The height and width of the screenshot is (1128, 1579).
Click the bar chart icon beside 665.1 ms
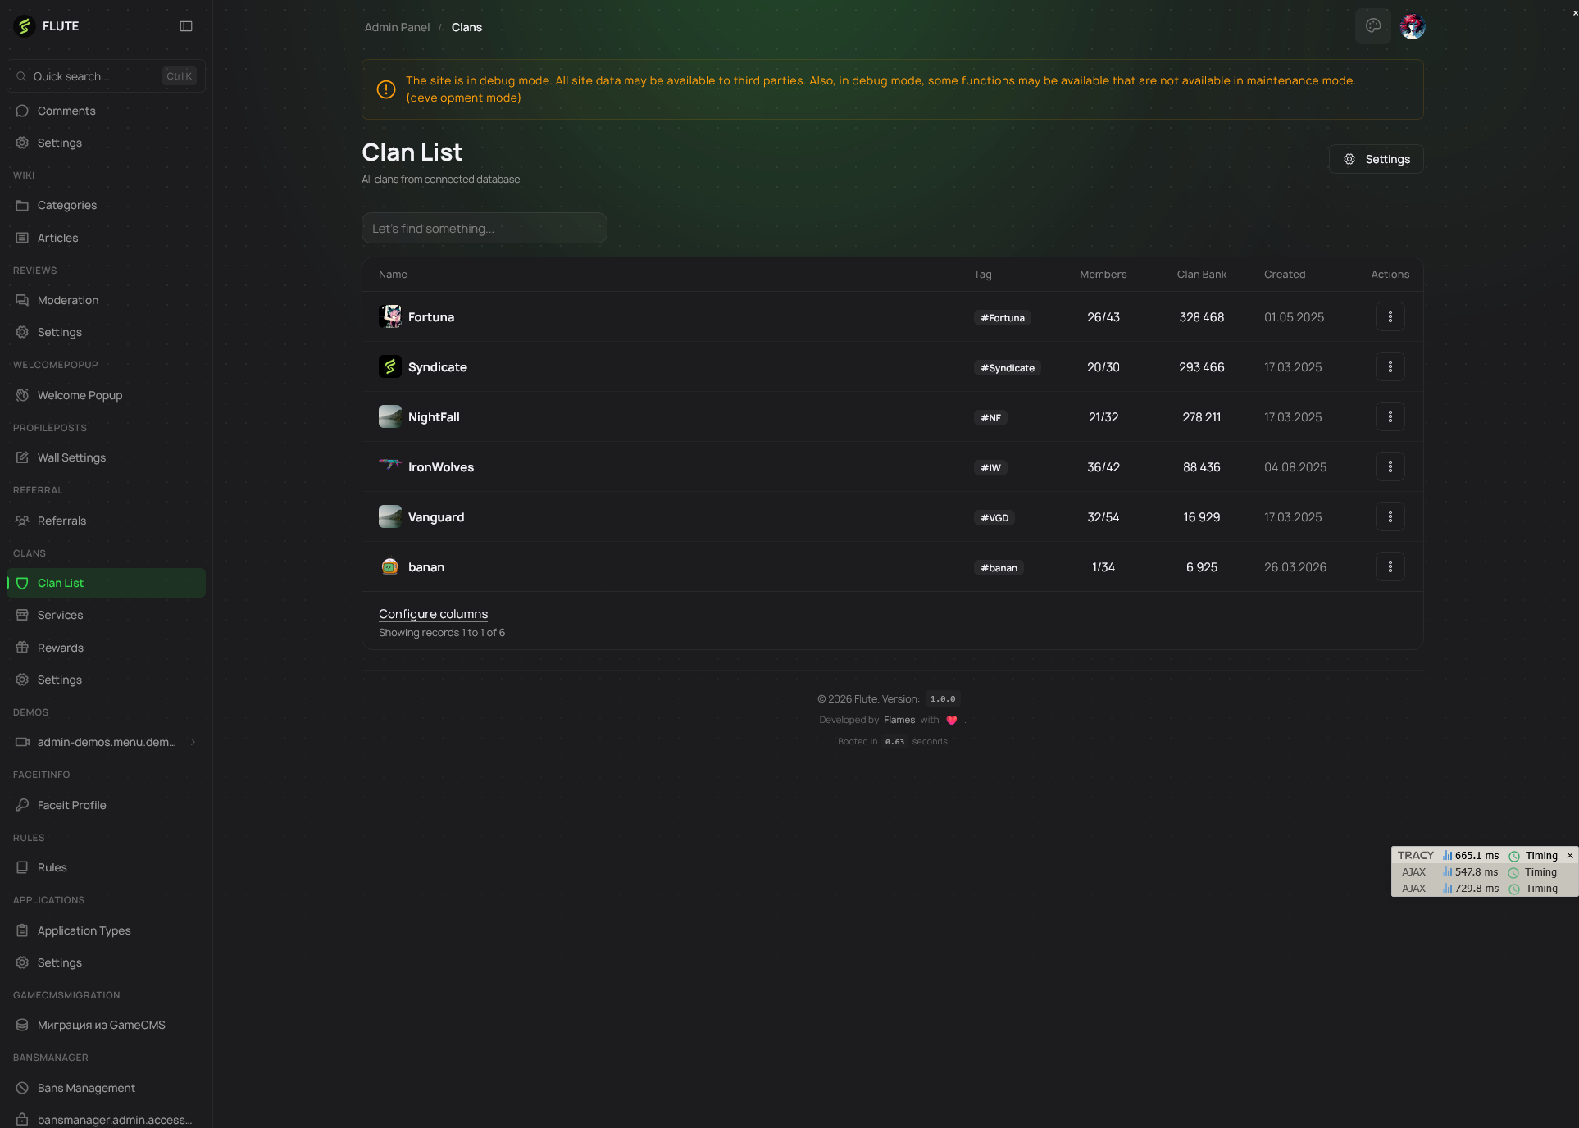pyautogui.click(x=1448, y=855)
